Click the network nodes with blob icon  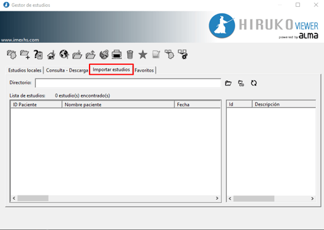pyautogui.click(x=169, y=54)
